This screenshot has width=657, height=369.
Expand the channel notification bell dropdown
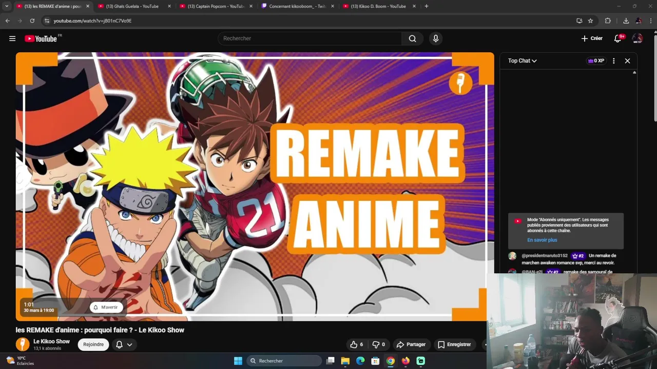(124, 344)
